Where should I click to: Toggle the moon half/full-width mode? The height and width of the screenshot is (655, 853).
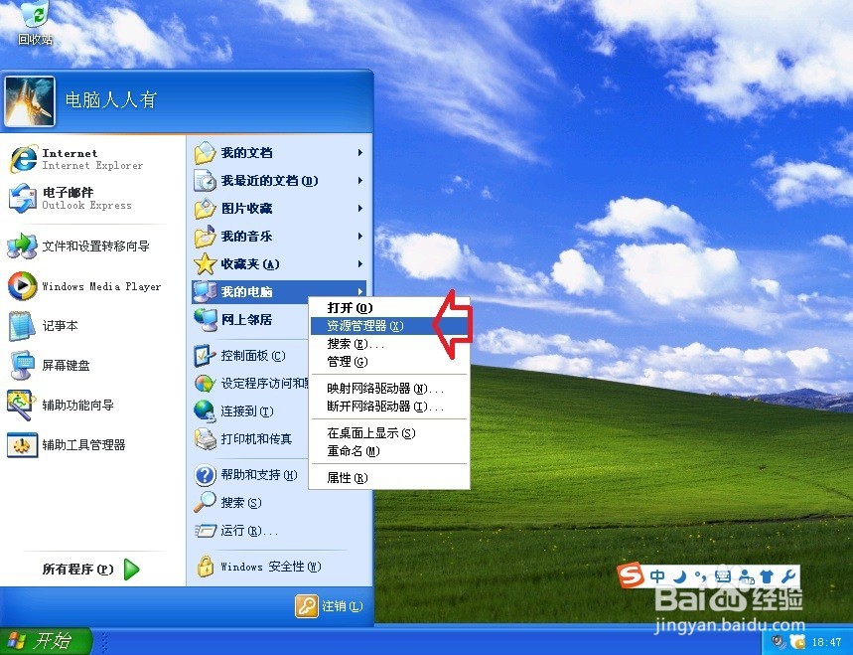[x=679, y=576]
